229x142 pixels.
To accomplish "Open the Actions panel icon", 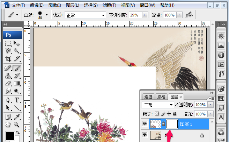I will coord(221,65).
